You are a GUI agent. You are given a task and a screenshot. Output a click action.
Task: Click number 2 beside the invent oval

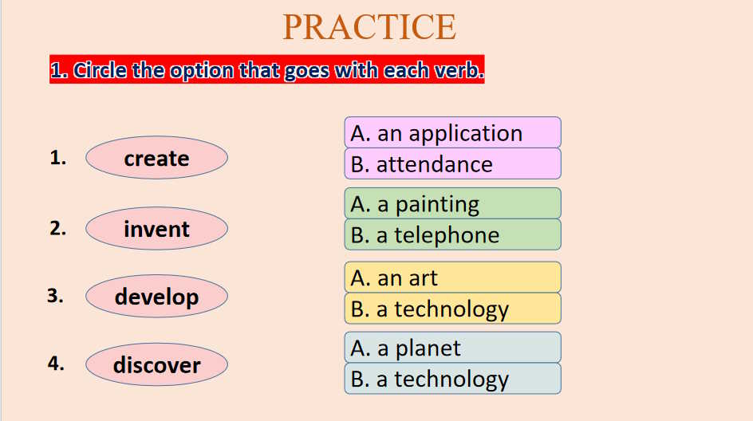point(57,229)
